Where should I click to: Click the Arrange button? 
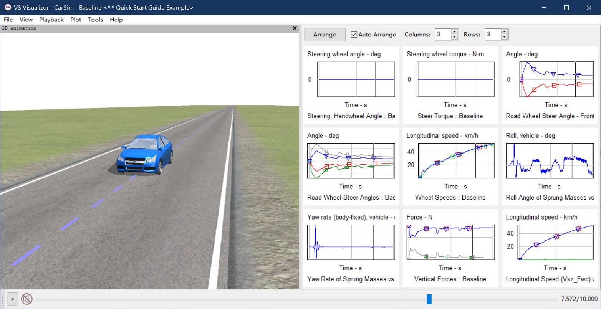(325, 35)
